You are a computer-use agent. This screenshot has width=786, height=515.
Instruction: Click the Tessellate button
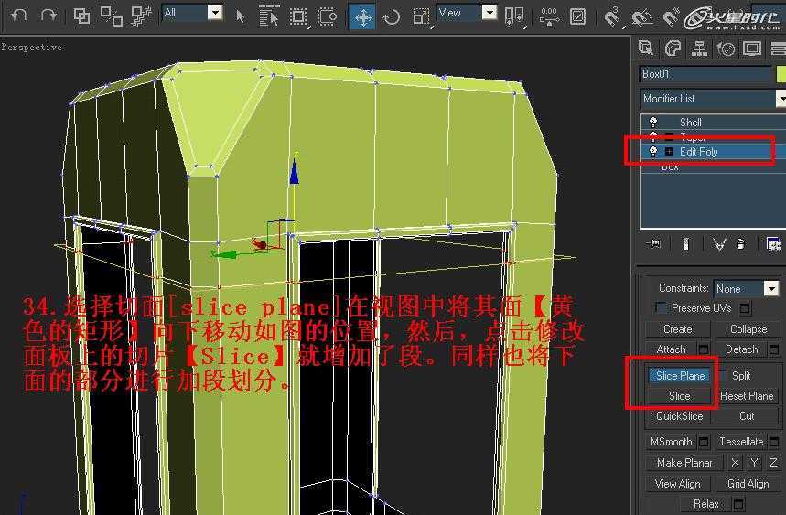click(741, 441)
